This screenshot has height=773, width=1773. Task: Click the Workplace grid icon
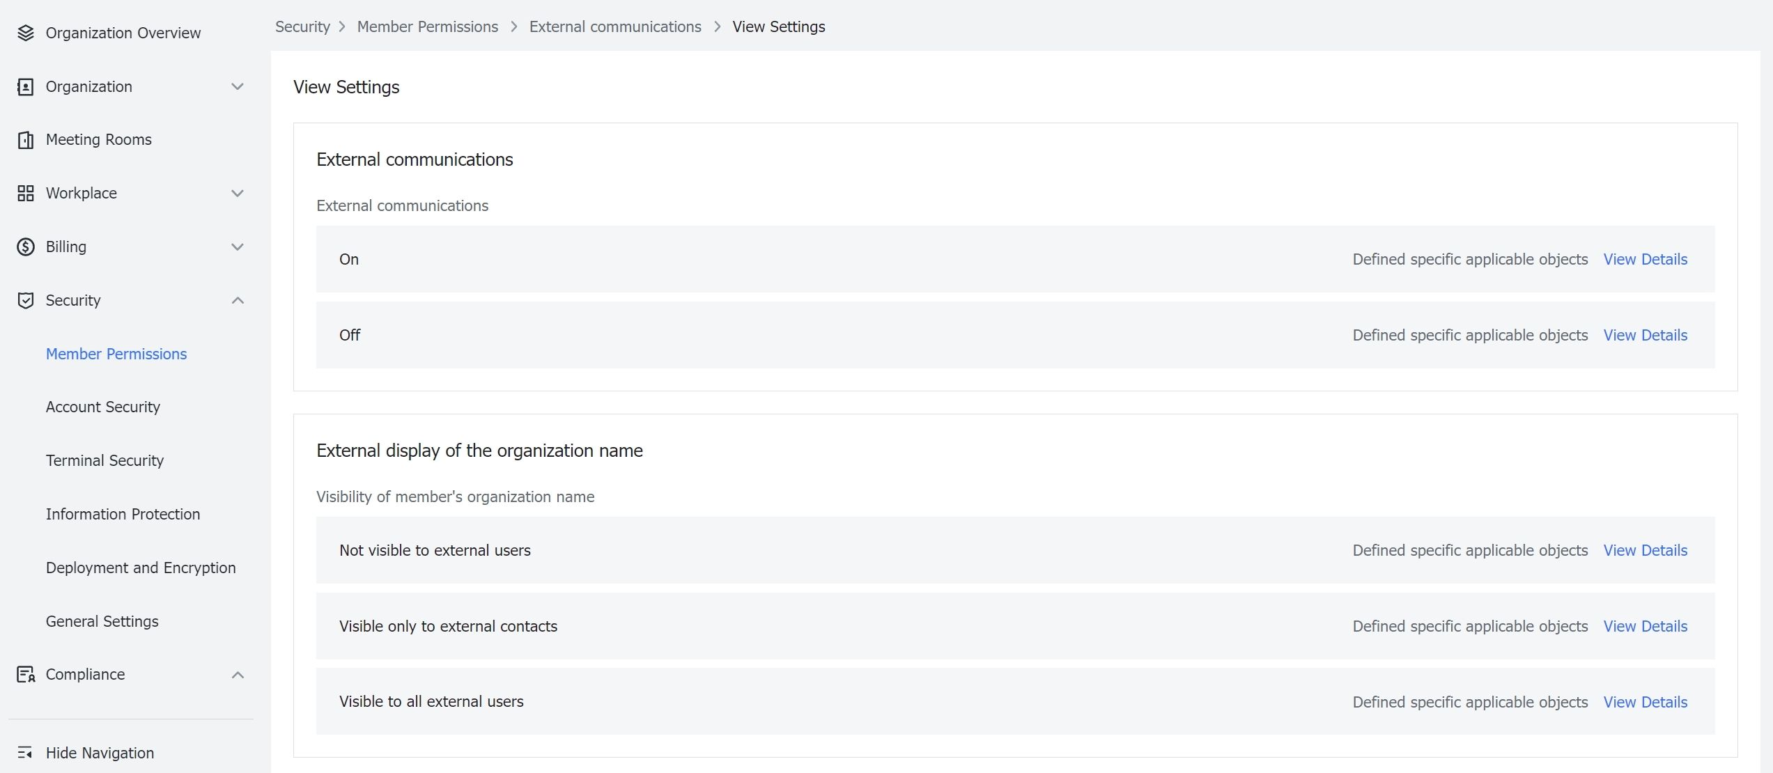[26, 193]
